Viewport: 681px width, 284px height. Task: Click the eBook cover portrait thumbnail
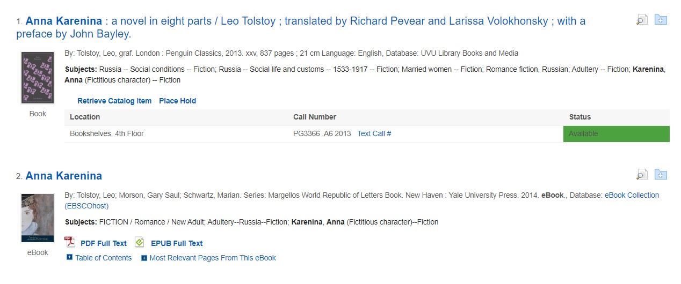pos(38,218)
